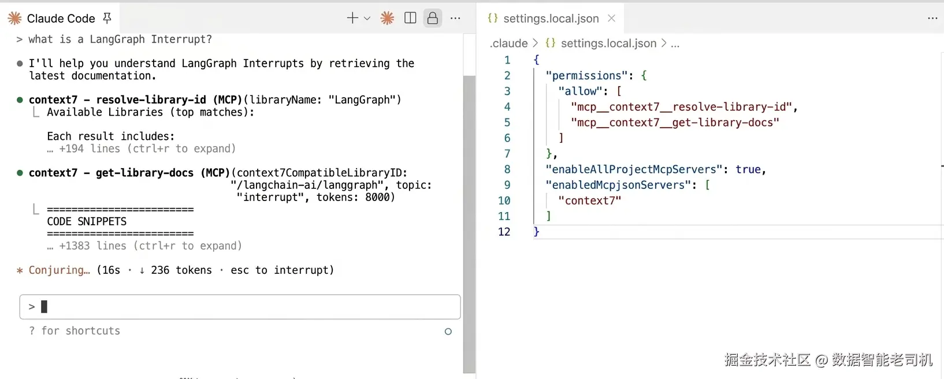Click settings.local.json in breadcrumb path

pyautogui.click(x=609, y=43)
